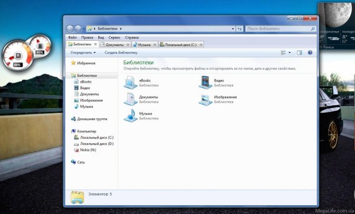
Task: Expand the address bar history dropdown arrow
Action: coord(233,29)
